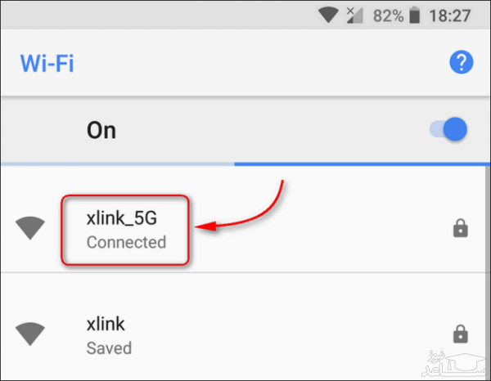Click the signal icon beside xlink_5G

(31, 230)
